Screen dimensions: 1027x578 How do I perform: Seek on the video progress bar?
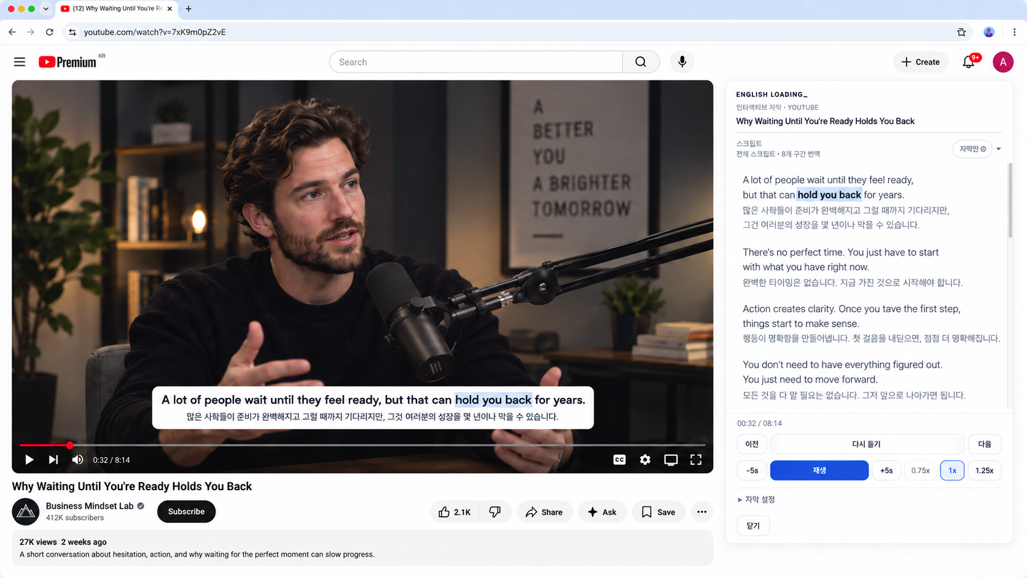click(362, 445)
